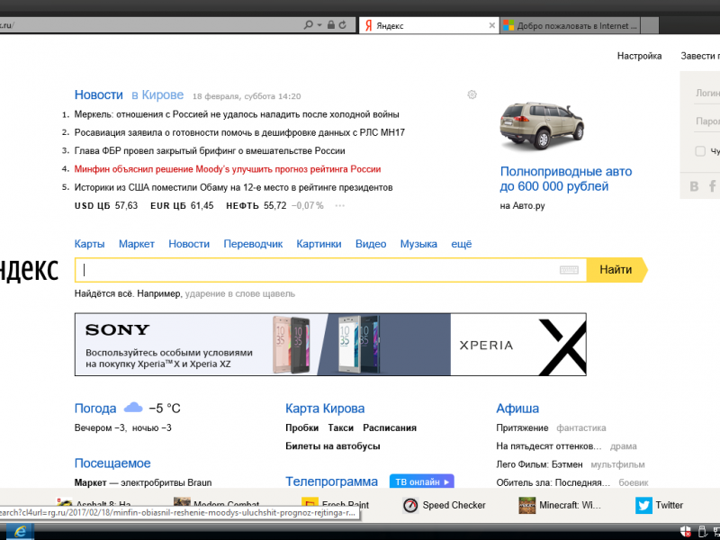The height and width of the screenshot is (540, 720).
Task: Click the beige SUV car ad image
Action: point(542,127)
